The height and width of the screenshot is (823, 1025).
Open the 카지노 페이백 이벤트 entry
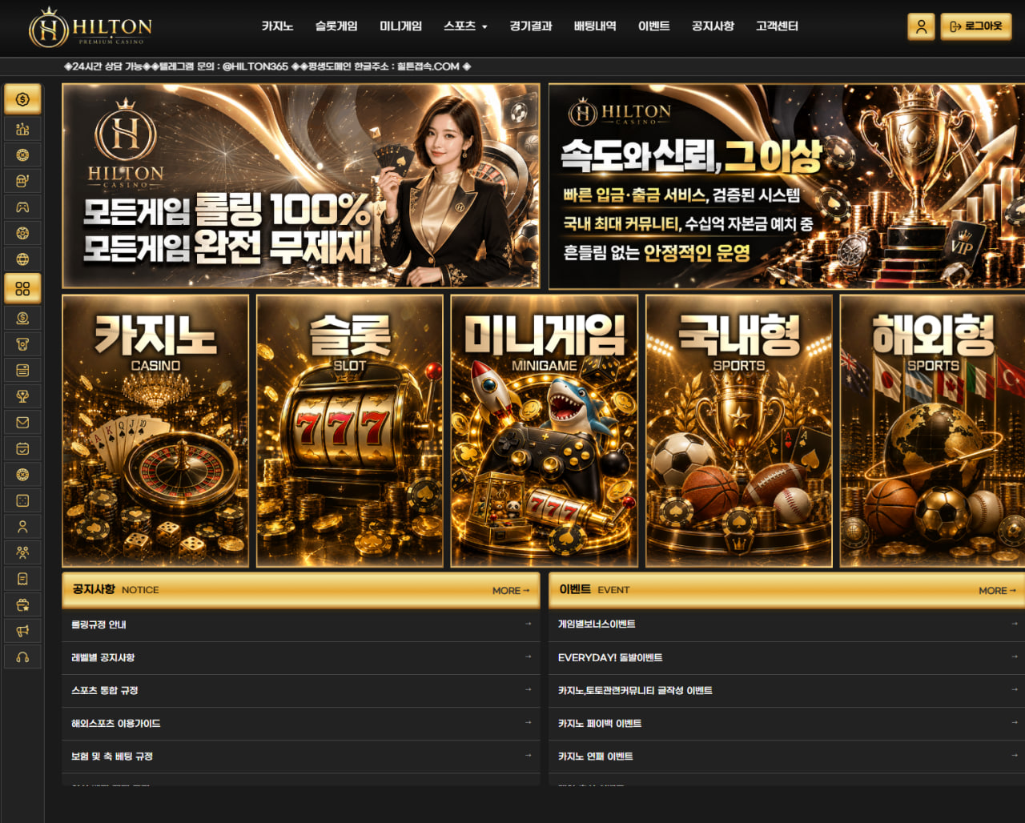[x=786, y=723]
